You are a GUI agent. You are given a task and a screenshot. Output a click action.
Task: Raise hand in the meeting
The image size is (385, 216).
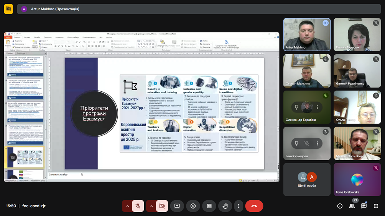[225, 206]
